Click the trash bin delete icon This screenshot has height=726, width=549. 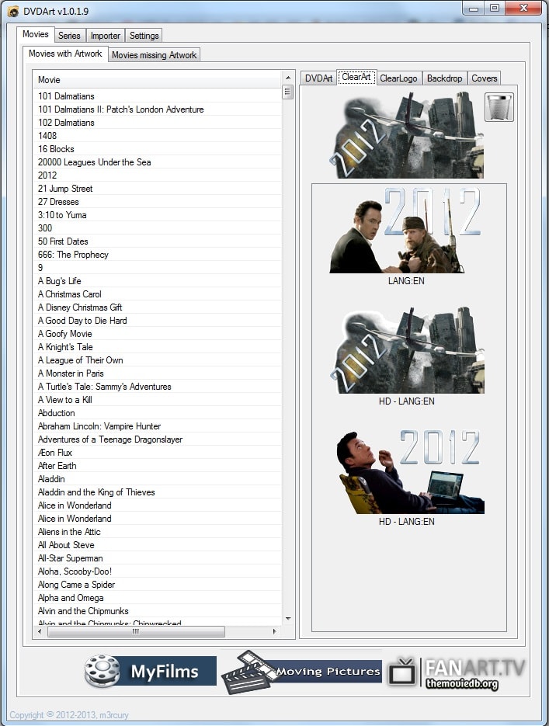(499, 107)
